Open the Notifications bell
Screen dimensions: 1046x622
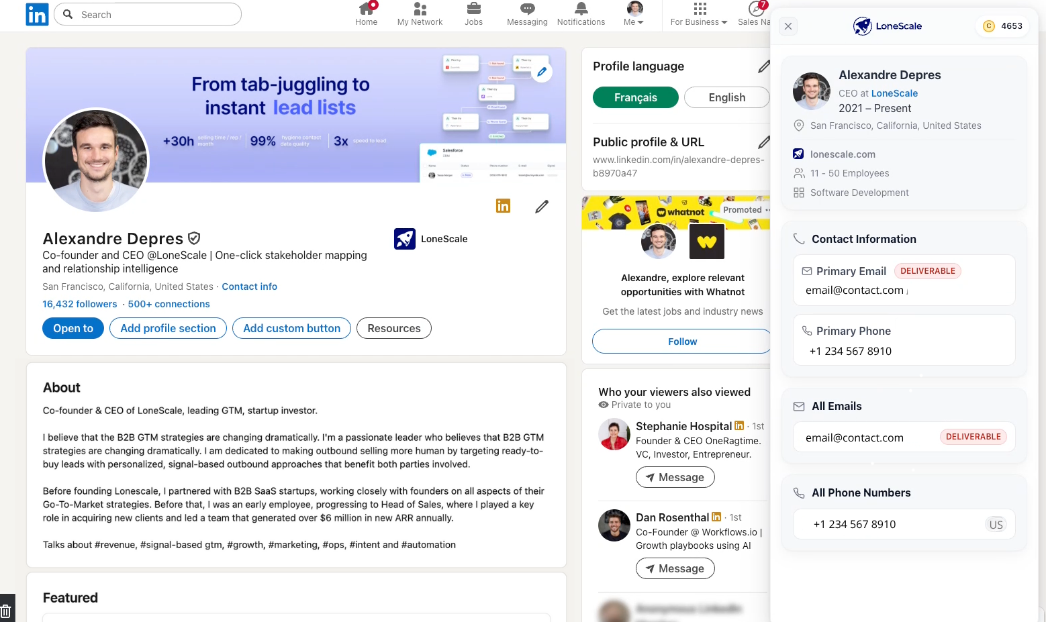(581, 14)
